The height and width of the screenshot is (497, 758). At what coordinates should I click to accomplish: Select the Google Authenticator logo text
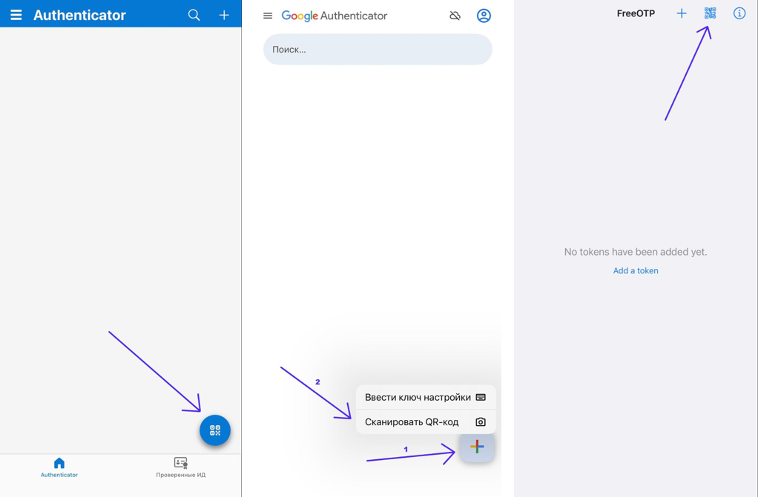(334, 16)
